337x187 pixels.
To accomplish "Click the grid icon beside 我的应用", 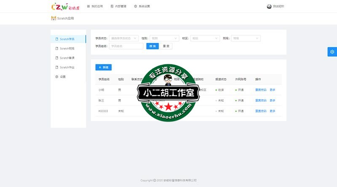I will tap(88, 6).
